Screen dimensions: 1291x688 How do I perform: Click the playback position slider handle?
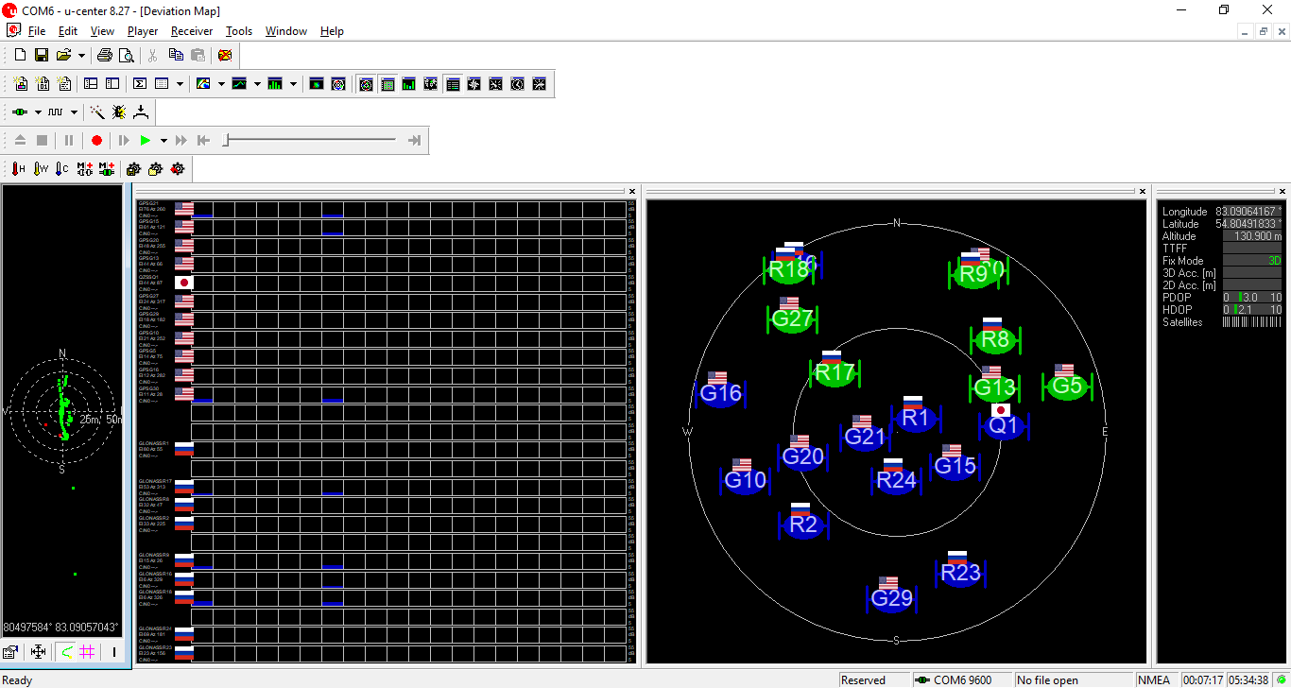(226, 141)
